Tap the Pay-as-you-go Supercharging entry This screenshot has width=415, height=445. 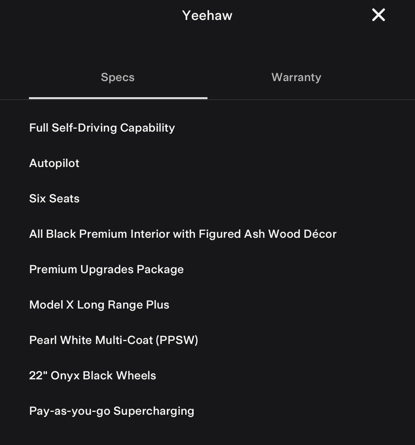[112, 411]
